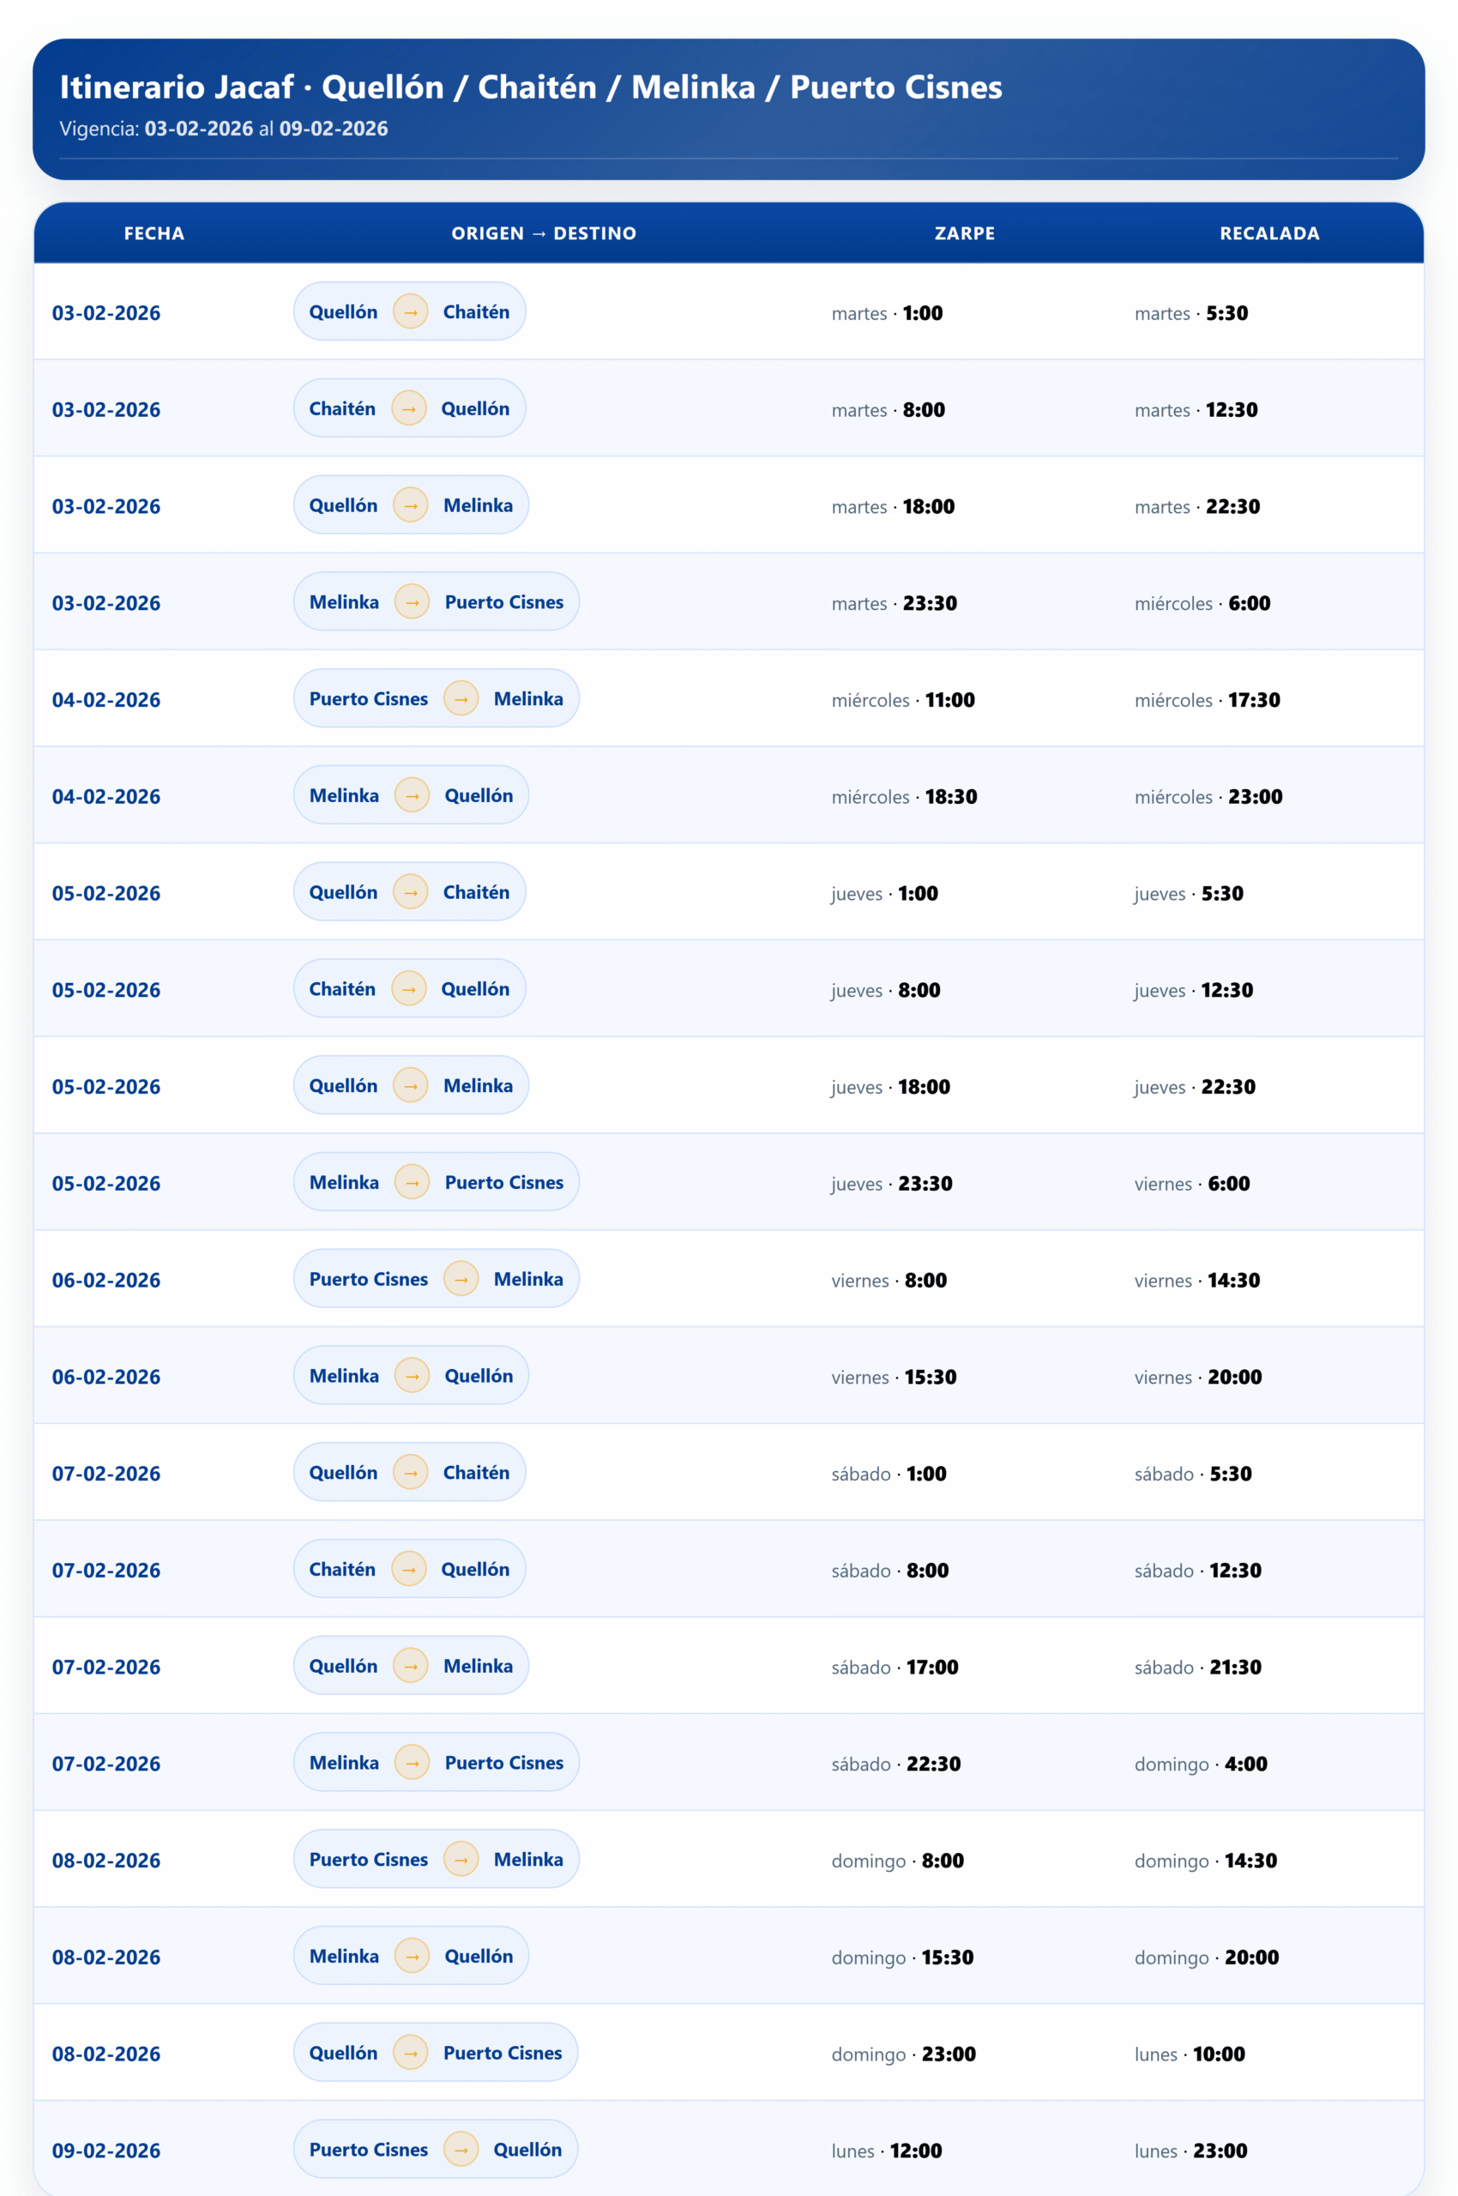Select the martes 23:30 departure time
Screen dimensions: 1458x2196
tap(894, 603)
